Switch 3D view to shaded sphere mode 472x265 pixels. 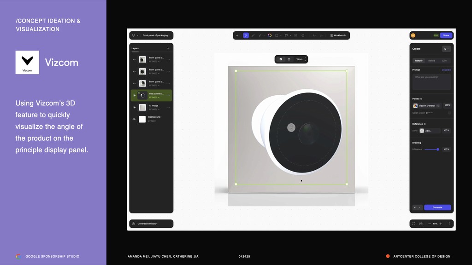point(281,59)
